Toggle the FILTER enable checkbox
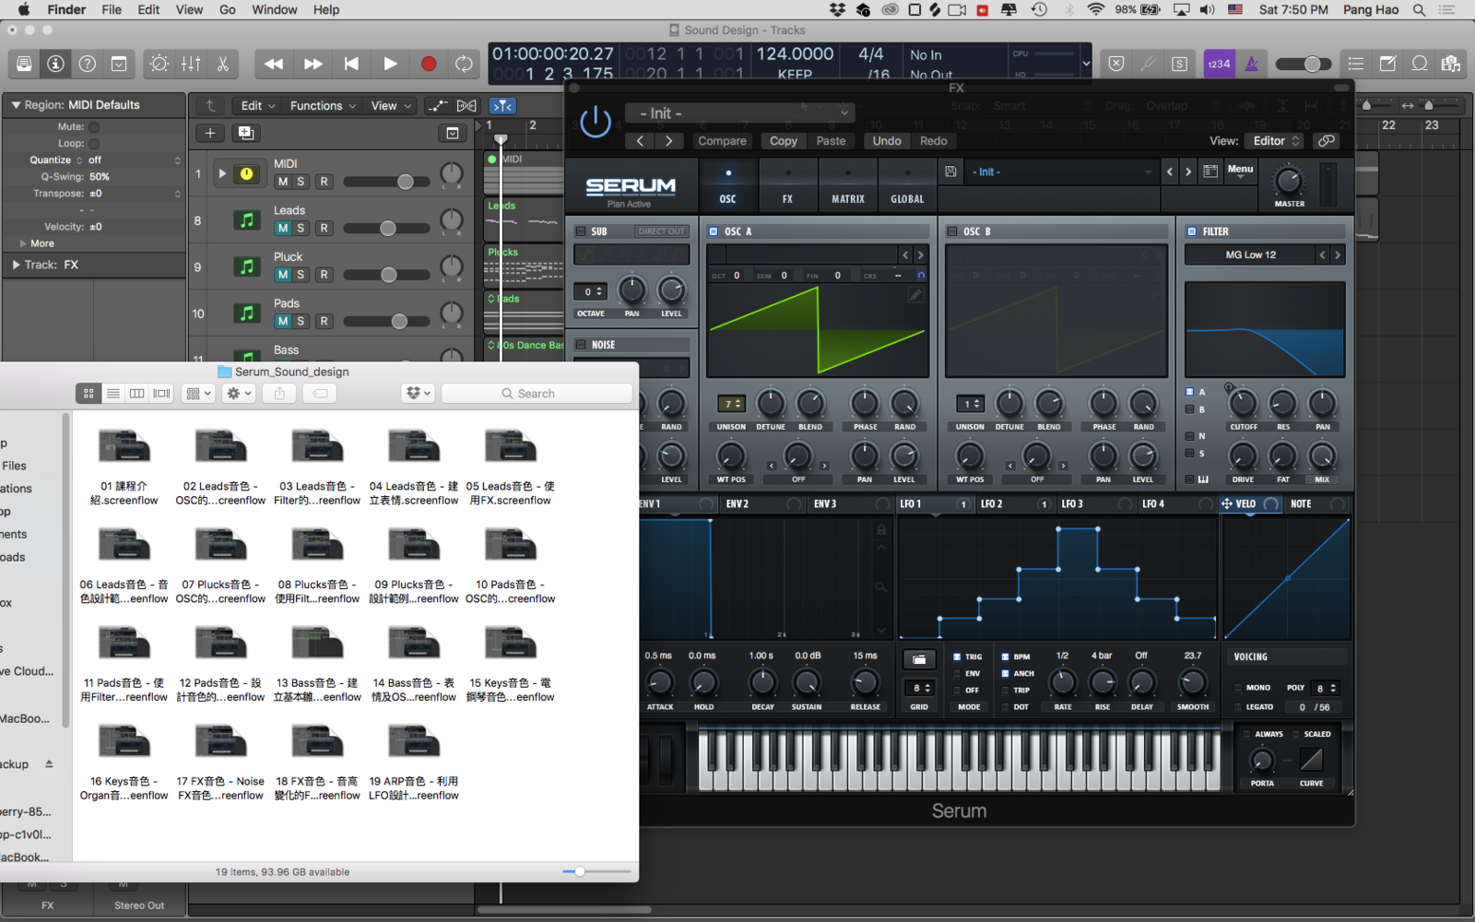 [1191, 231]
